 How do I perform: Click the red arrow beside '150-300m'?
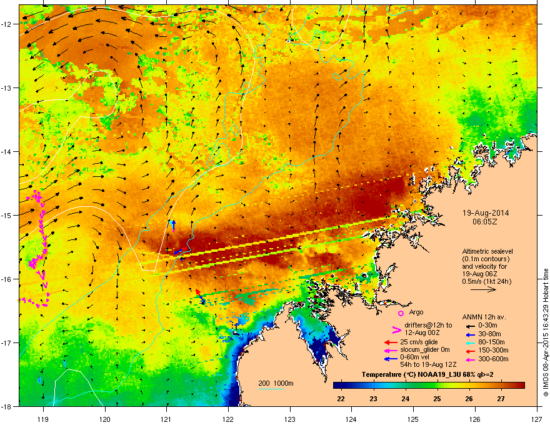point(471,351)
